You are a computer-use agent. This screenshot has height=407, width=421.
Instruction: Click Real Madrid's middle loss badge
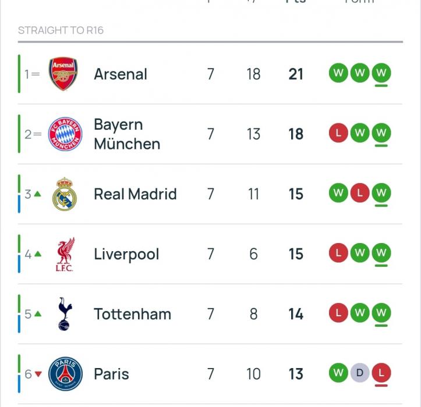360,193
